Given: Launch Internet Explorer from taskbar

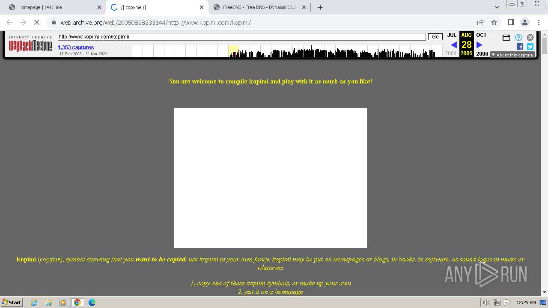Looking at the screenshot, I should coord(34,302).
